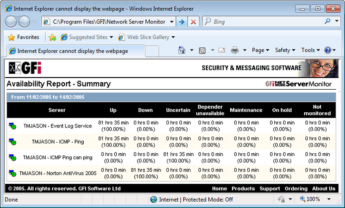345x208 pixels.
Task: Click the Bing search box
Action: 263,22
